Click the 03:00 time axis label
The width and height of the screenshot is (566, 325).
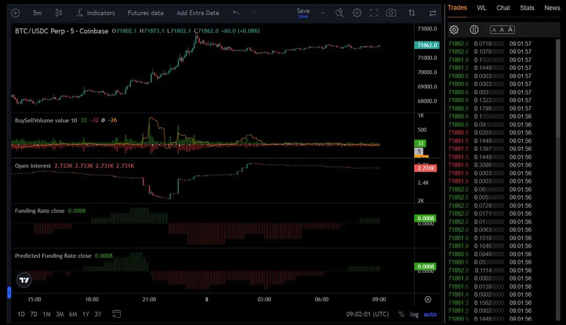point(264,299)
